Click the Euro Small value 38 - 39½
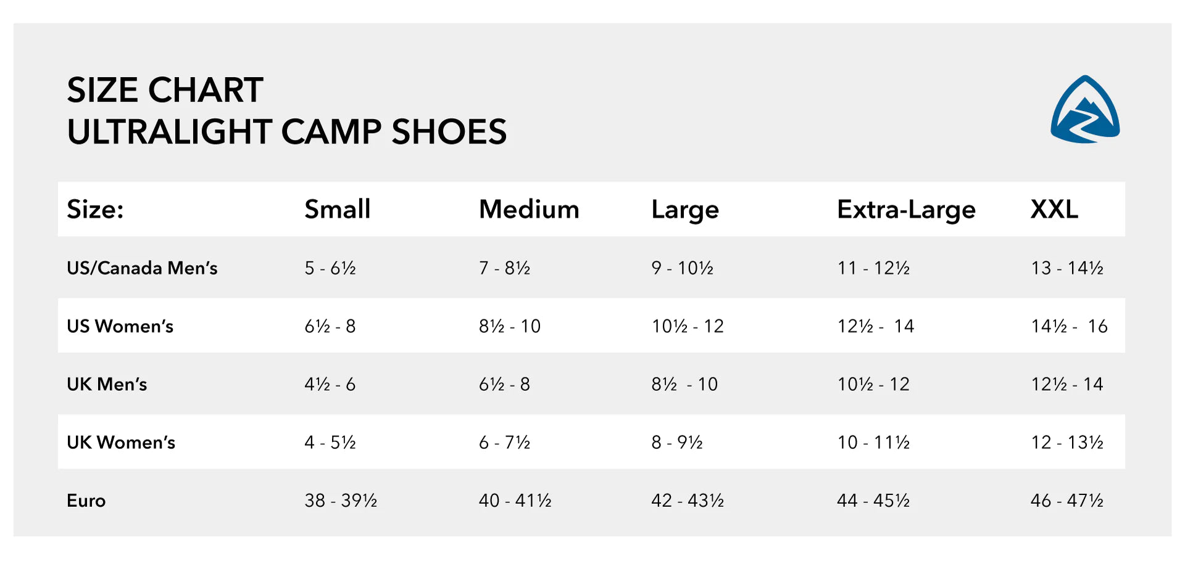Image resolution: width=1185 pixels, height=561 pixels. tap(341, 501)
